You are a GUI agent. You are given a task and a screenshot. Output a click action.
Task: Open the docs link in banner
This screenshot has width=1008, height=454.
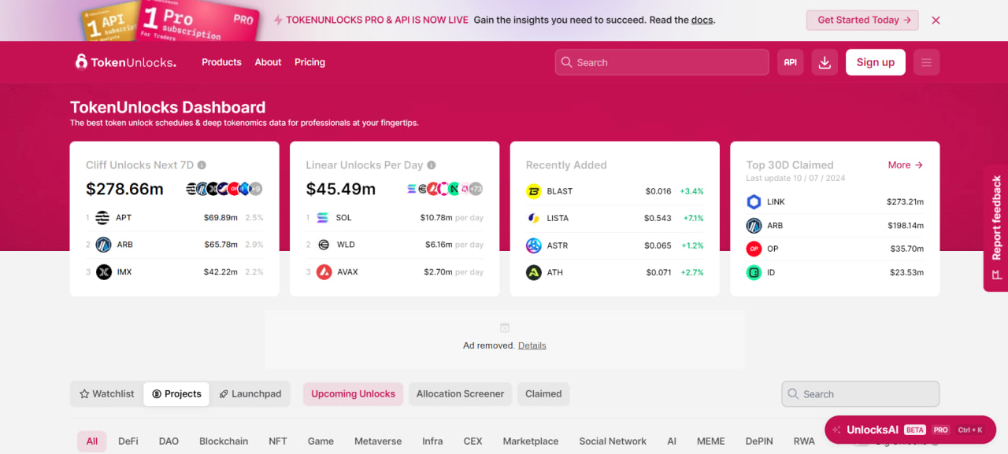click(x=702, y=20)
